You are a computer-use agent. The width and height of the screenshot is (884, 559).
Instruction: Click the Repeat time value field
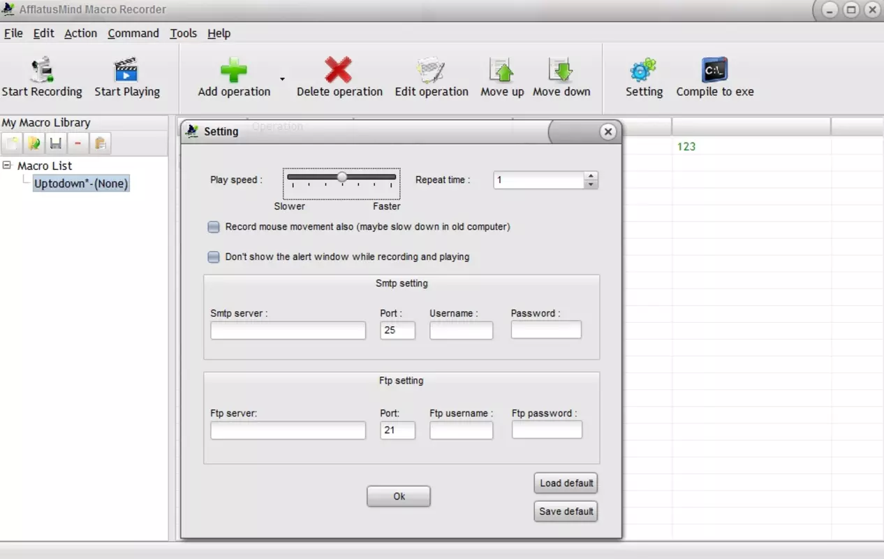coord(539,180)
